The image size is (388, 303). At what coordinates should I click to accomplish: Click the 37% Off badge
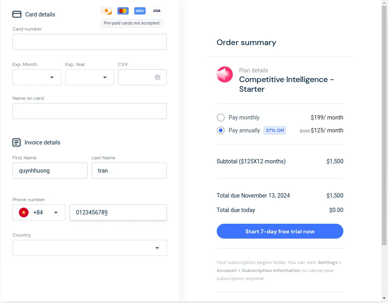click(x=275, y=130)
